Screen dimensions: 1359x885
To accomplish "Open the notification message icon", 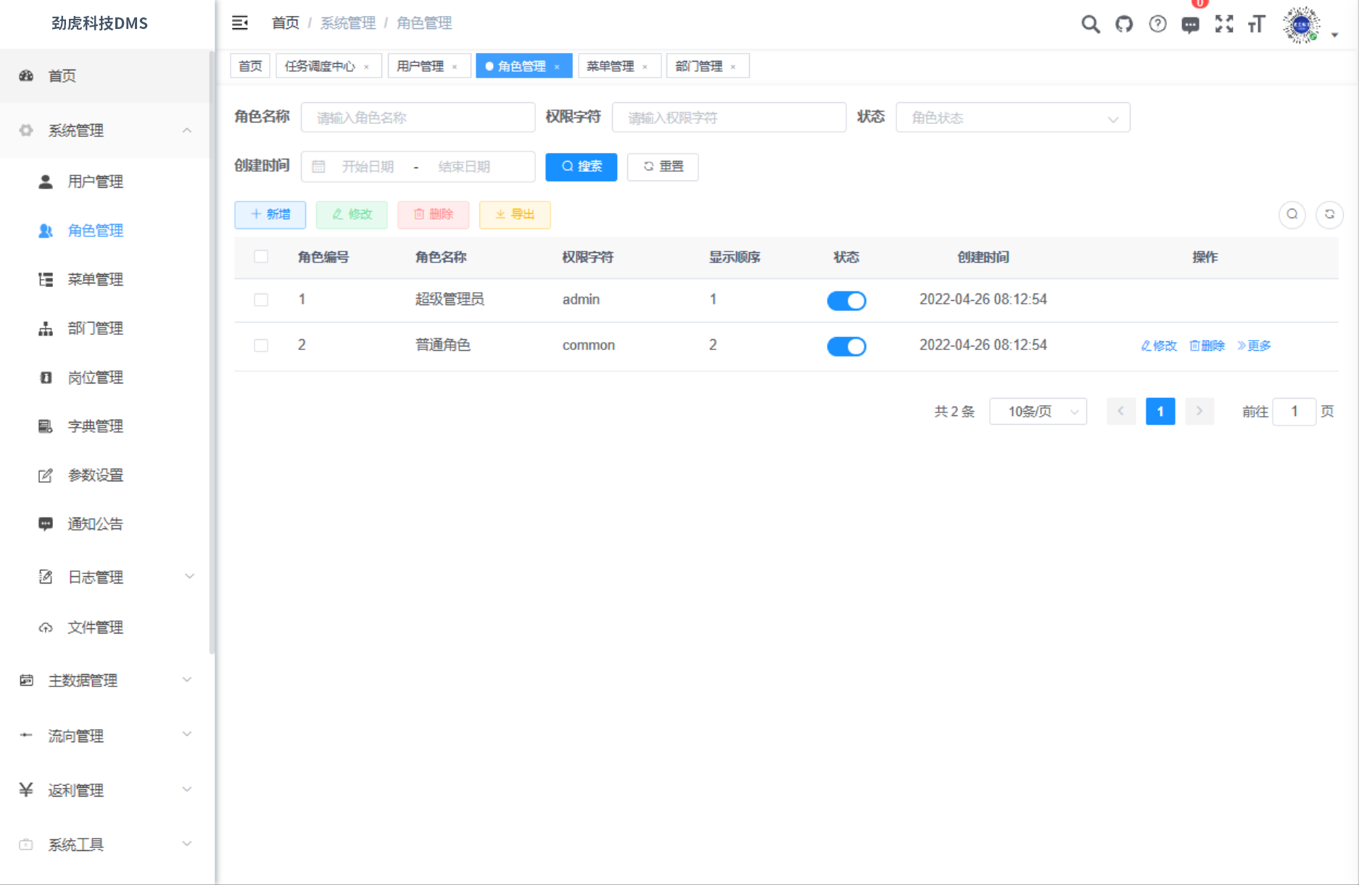I will [1190, 24].
